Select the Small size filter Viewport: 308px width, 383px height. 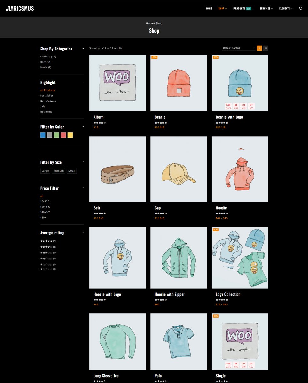[x=72, y=171]
